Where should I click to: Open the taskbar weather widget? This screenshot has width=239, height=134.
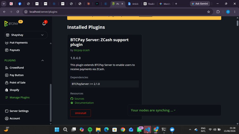pos(6,129)
